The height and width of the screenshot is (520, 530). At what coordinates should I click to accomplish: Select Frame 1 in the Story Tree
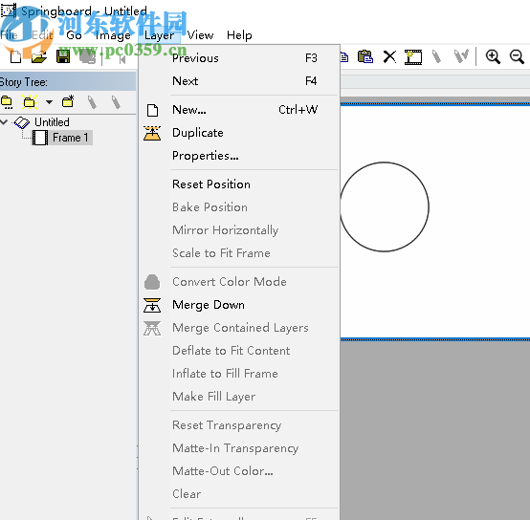[71, 138]
